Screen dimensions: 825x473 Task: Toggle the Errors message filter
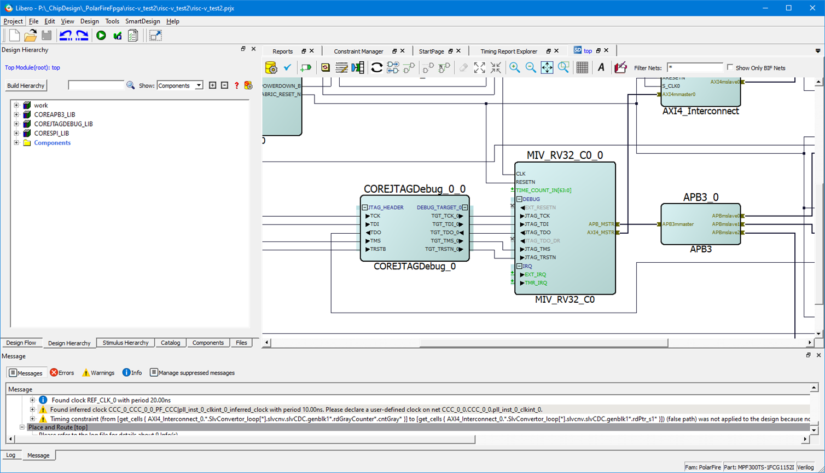pos(62,373)
